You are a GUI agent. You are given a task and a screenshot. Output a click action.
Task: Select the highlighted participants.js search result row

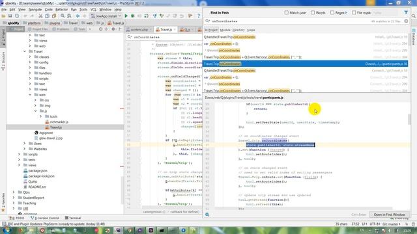pyautogui.click(x=306, y=64)
